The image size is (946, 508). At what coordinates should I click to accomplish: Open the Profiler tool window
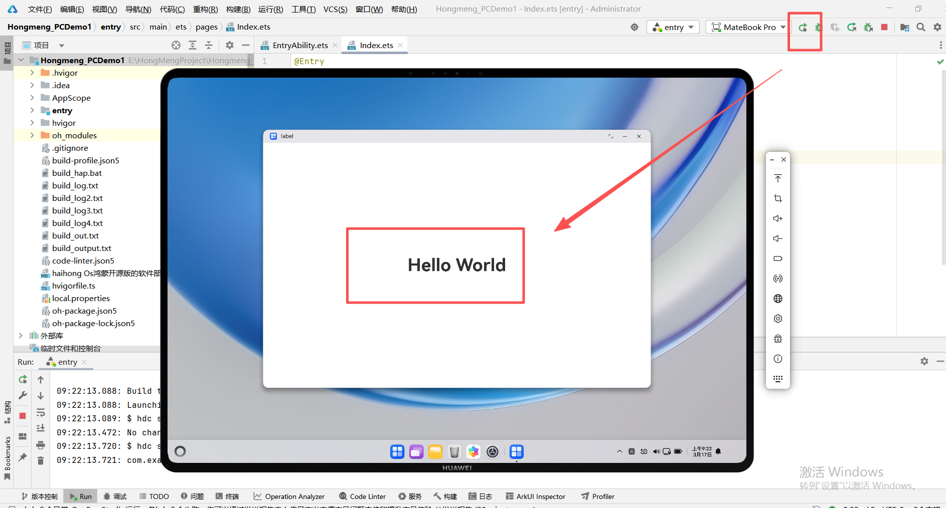(x=598, y=496)
